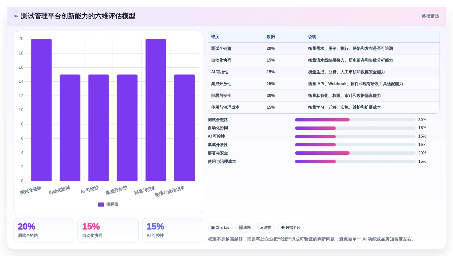The height and width of the screenshot is (256, 453).
Task: Click the 部署与安全 x-axis label
Action: (x=145, y=190)
